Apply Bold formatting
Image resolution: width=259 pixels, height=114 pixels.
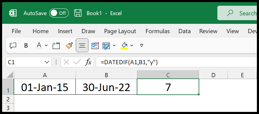pyautogui.click(x=26, y=46)
